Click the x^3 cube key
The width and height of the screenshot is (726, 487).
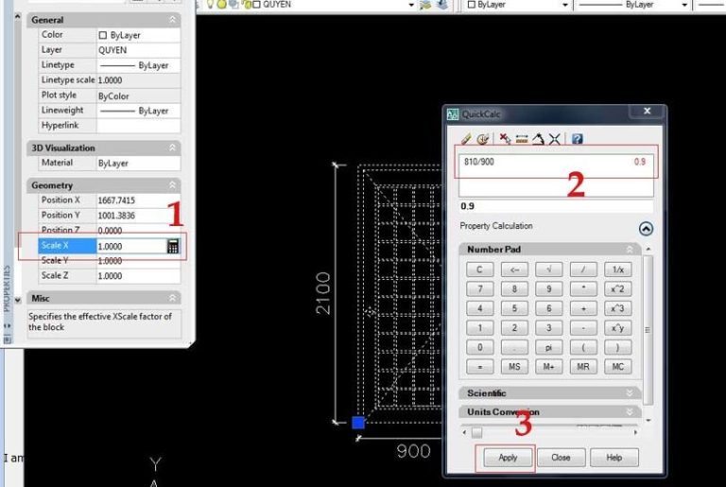pos(617,308)
